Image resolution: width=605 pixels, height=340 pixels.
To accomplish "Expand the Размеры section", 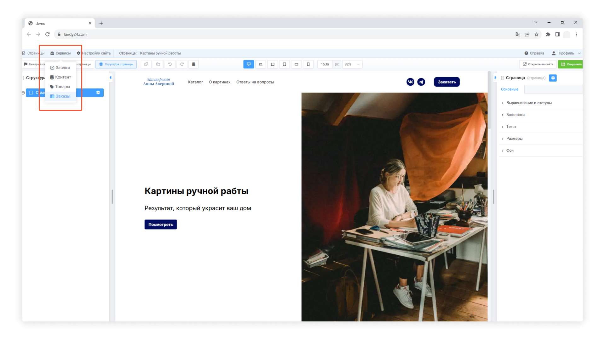I will coord(540,139).
